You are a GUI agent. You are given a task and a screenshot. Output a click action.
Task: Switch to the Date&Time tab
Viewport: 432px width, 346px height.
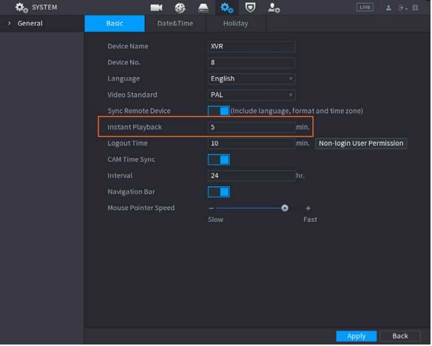175,24
